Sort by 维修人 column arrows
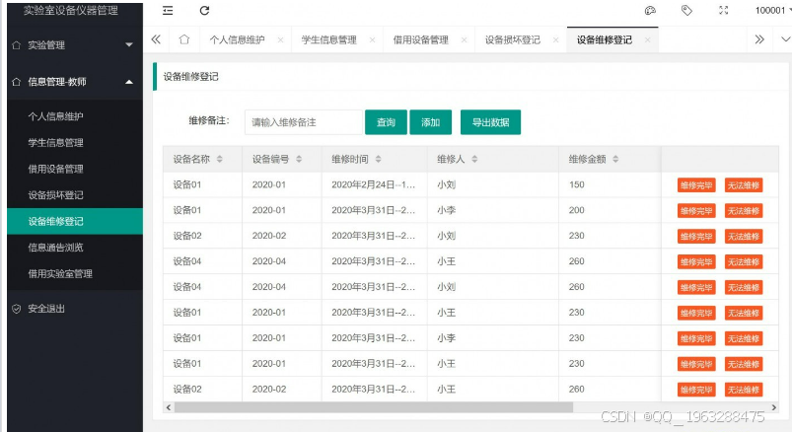 coord(474,159)
